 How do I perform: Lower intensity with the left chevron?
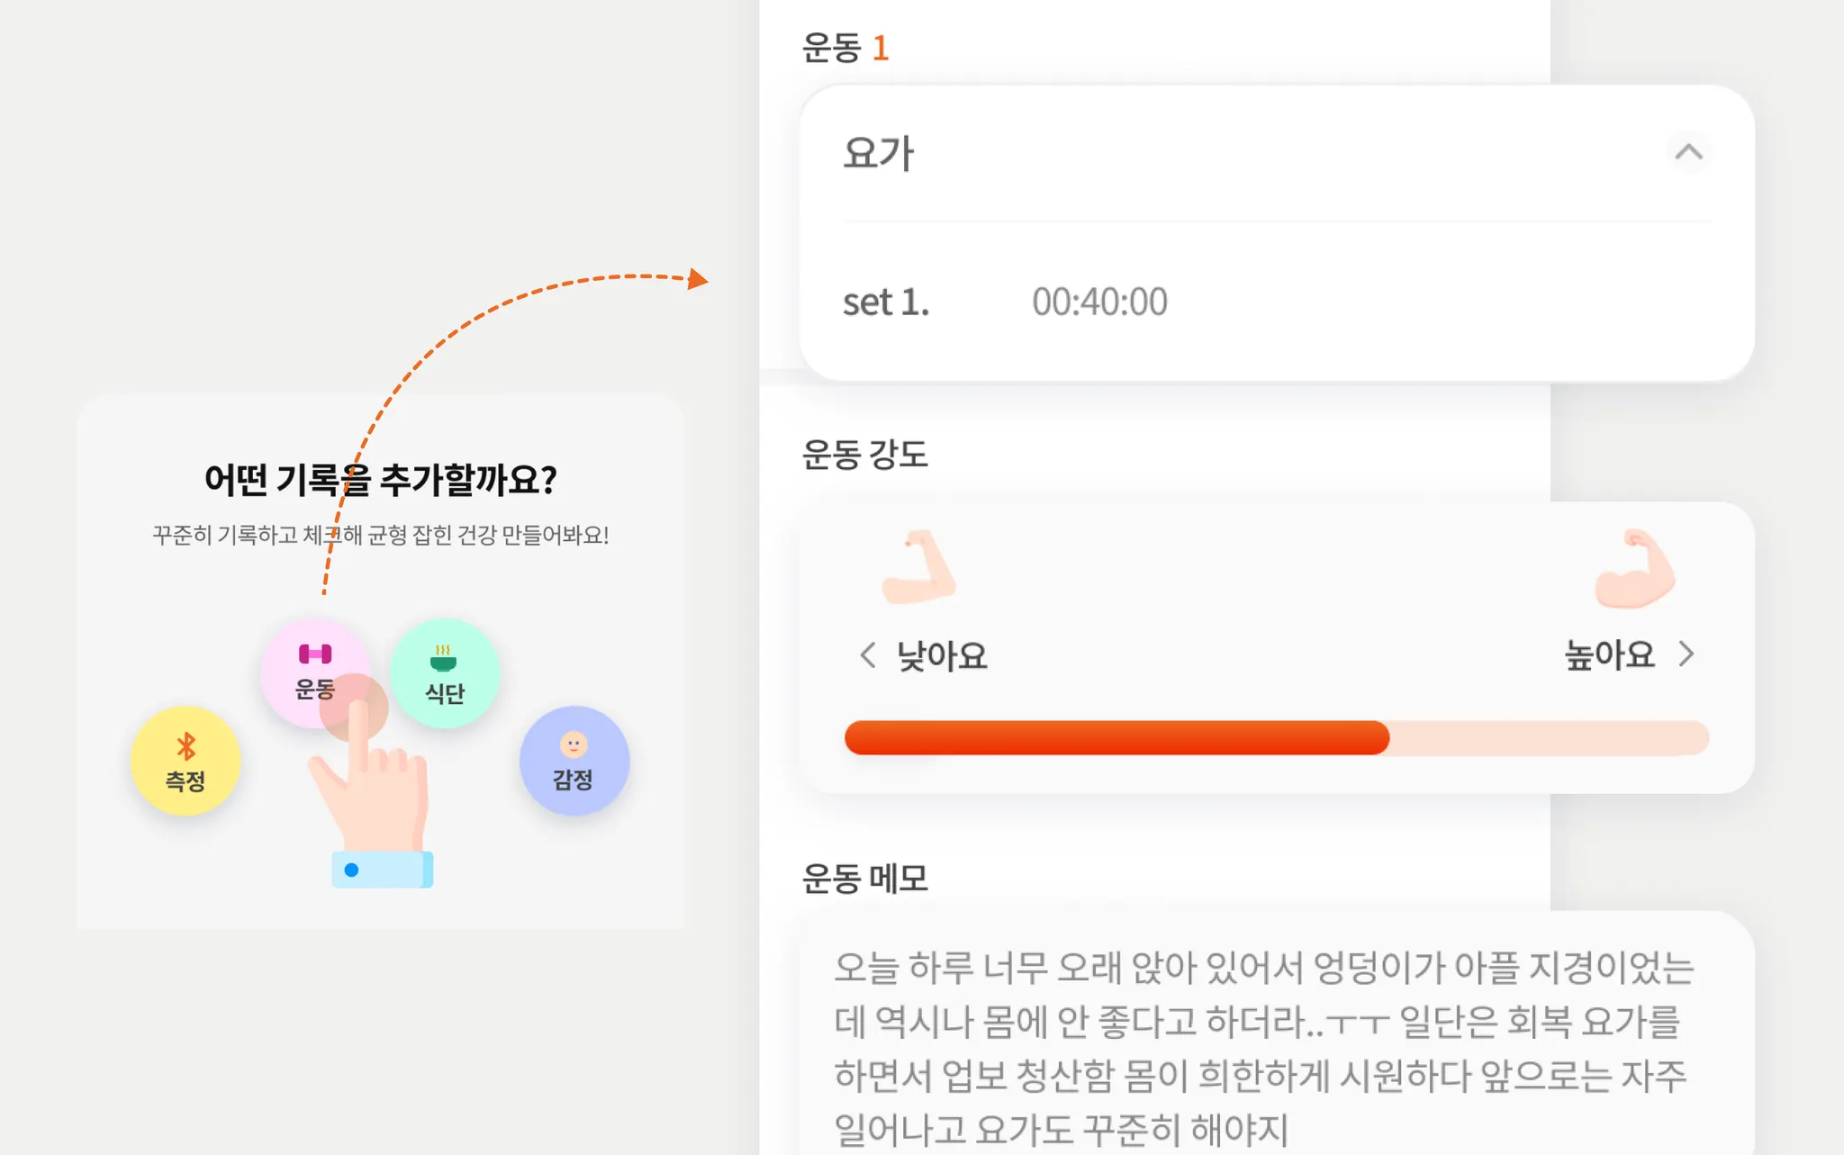[x=868, y=655]
